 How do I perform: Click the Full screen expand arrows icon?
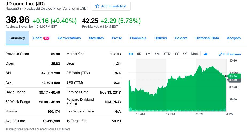pyautogui.click(x=221, y=54)
